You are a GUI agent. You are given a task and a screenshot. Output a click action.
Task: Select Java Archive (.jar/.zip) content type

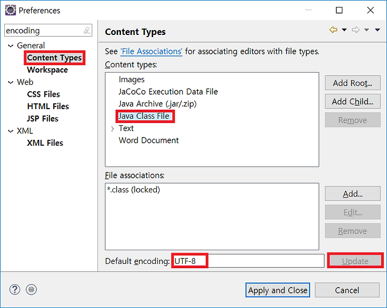(157, 104)
